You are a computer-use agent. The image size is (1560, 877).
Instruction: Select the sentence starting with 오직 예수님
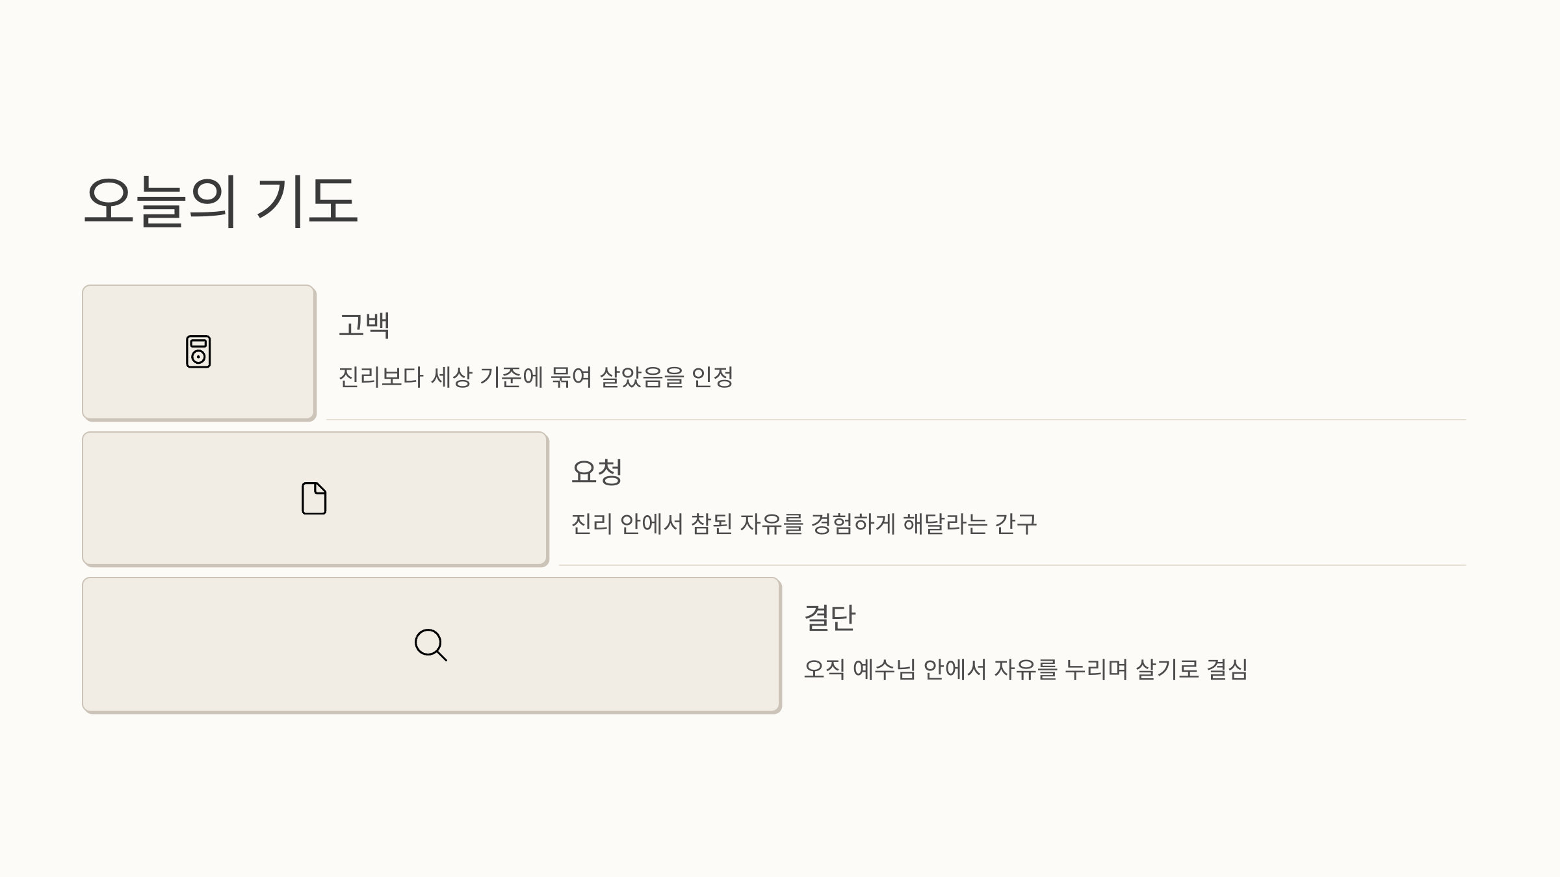(1026, 669)
